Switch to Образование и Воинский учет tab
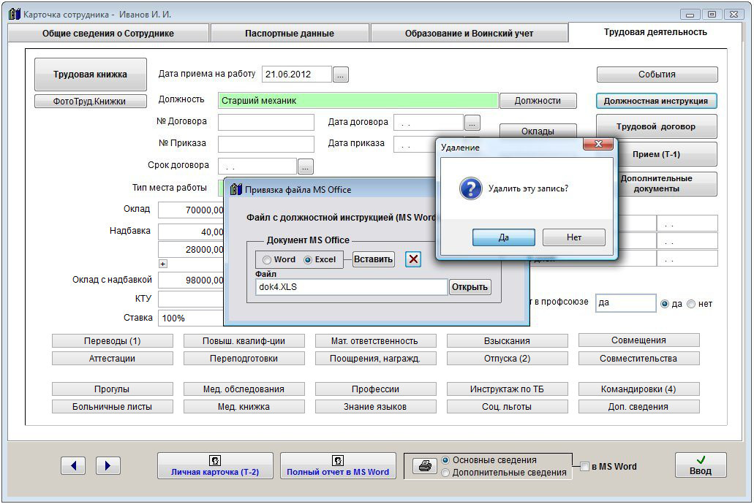The width and height of the screenshot is (754, 504). pos(469,34)
